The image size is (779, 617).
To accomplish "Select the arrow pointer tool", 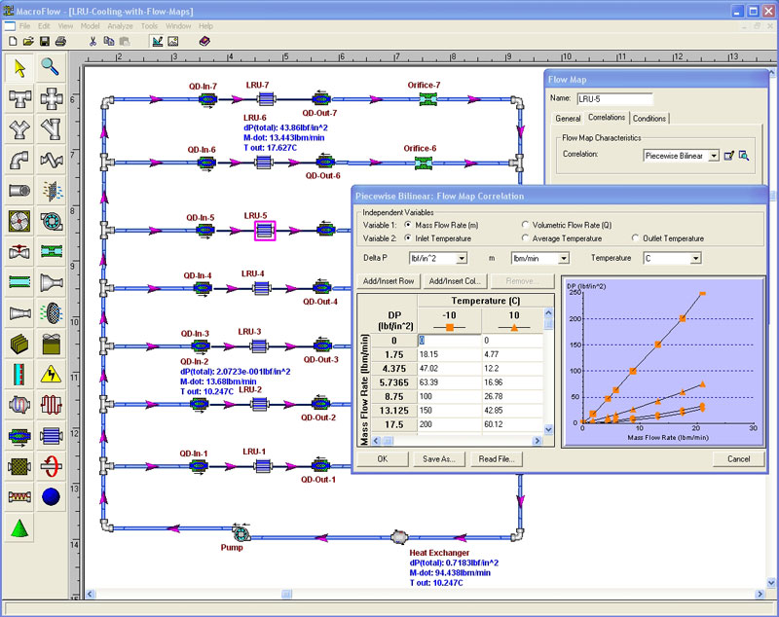I will [x=19, y=68].
